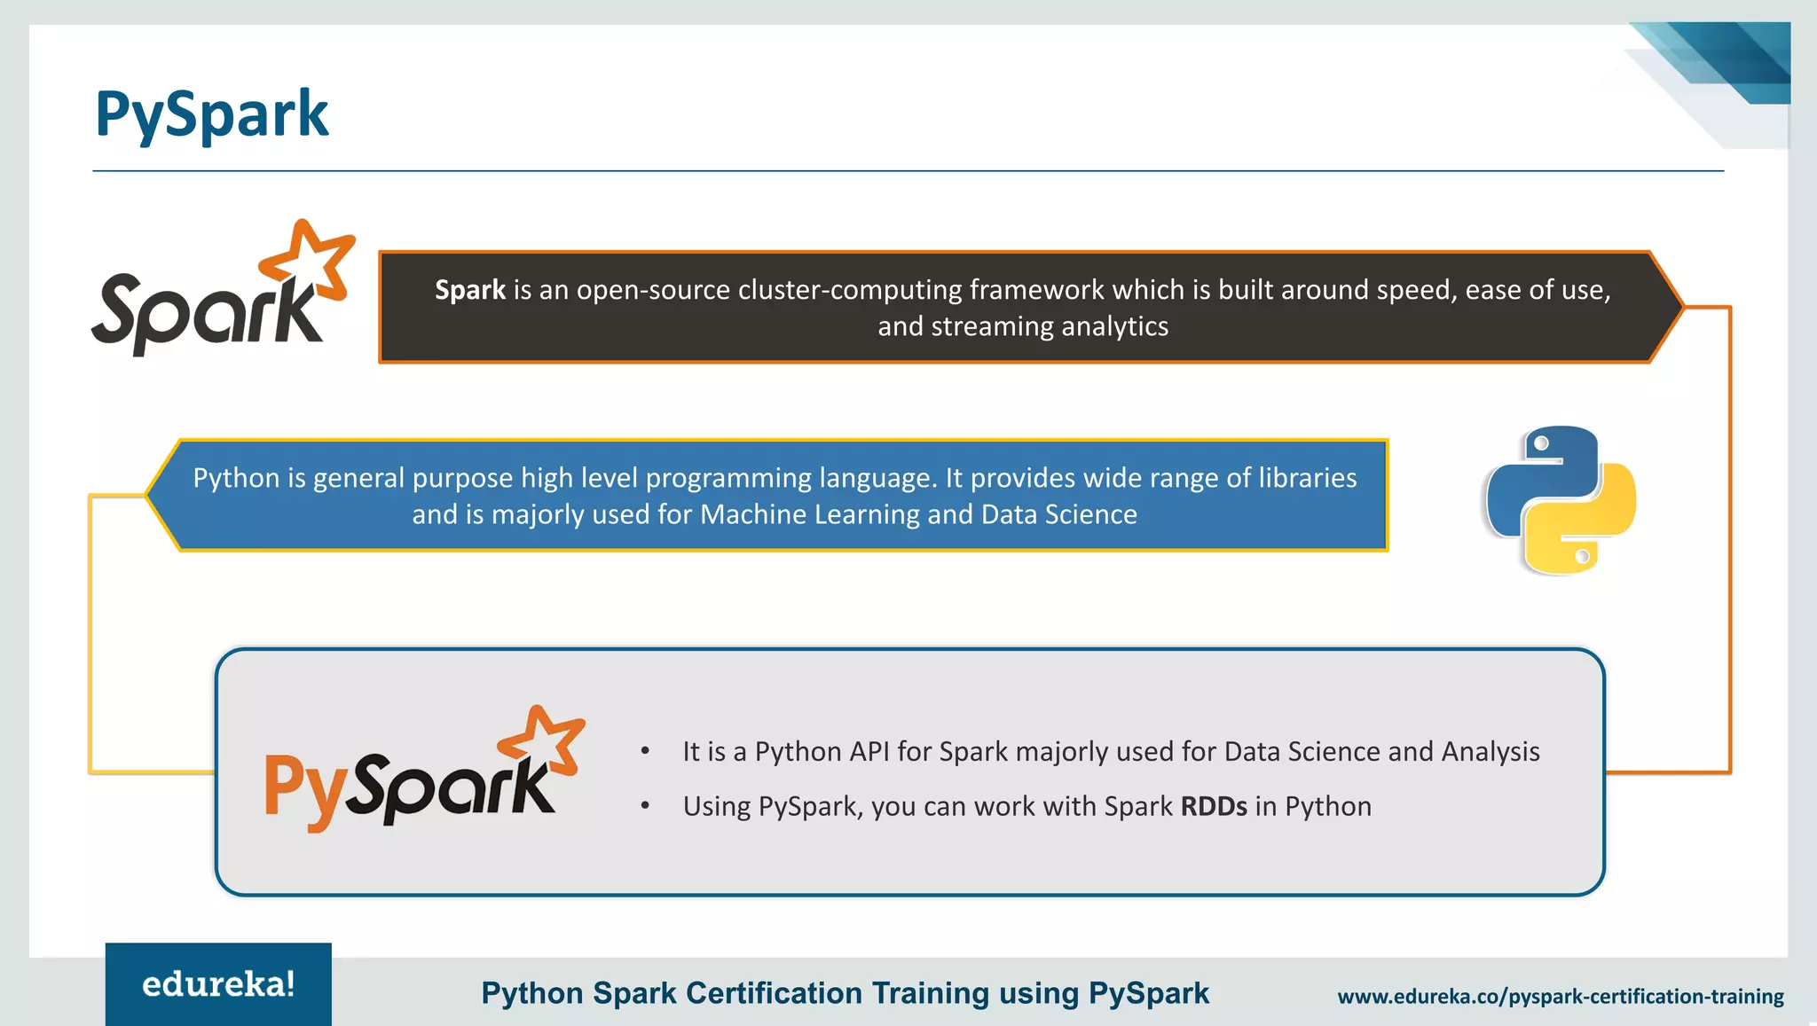Image resolution: width=1817 pixels, height=1026 pixels.
Task: Open the www.edureka.co/pyspark-certification-training link
Action: (x=1561, y=997)
